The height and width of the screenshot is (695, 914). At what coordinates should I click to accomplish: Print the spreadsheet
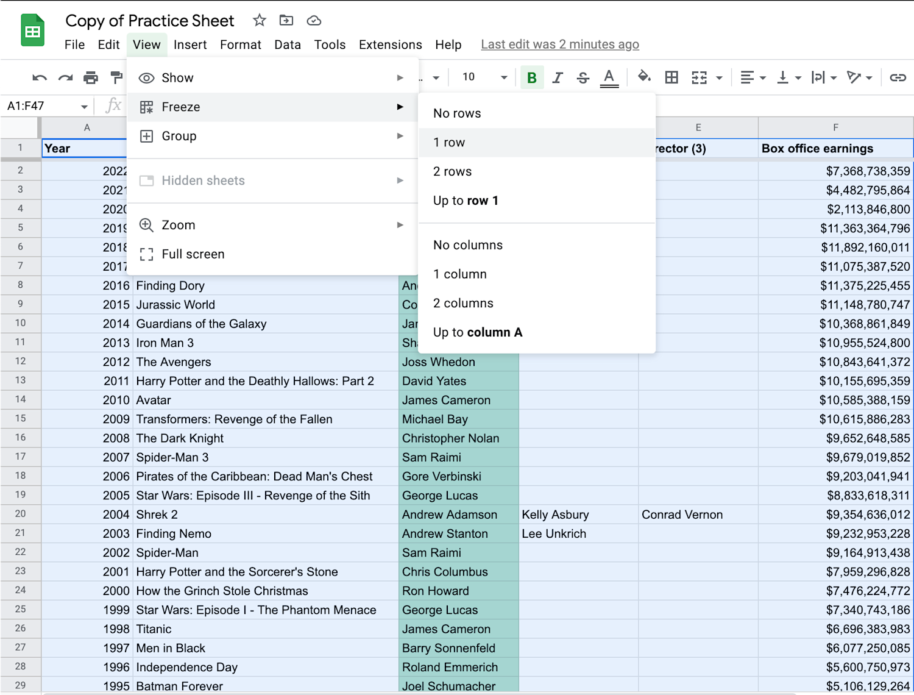coord(91,77)
